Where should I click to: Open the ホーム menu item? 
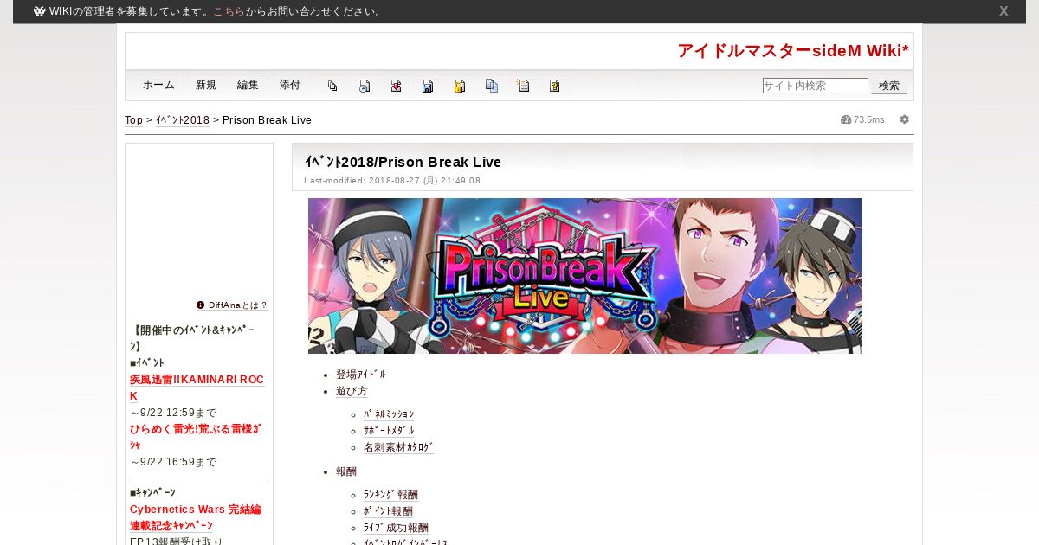158,85
